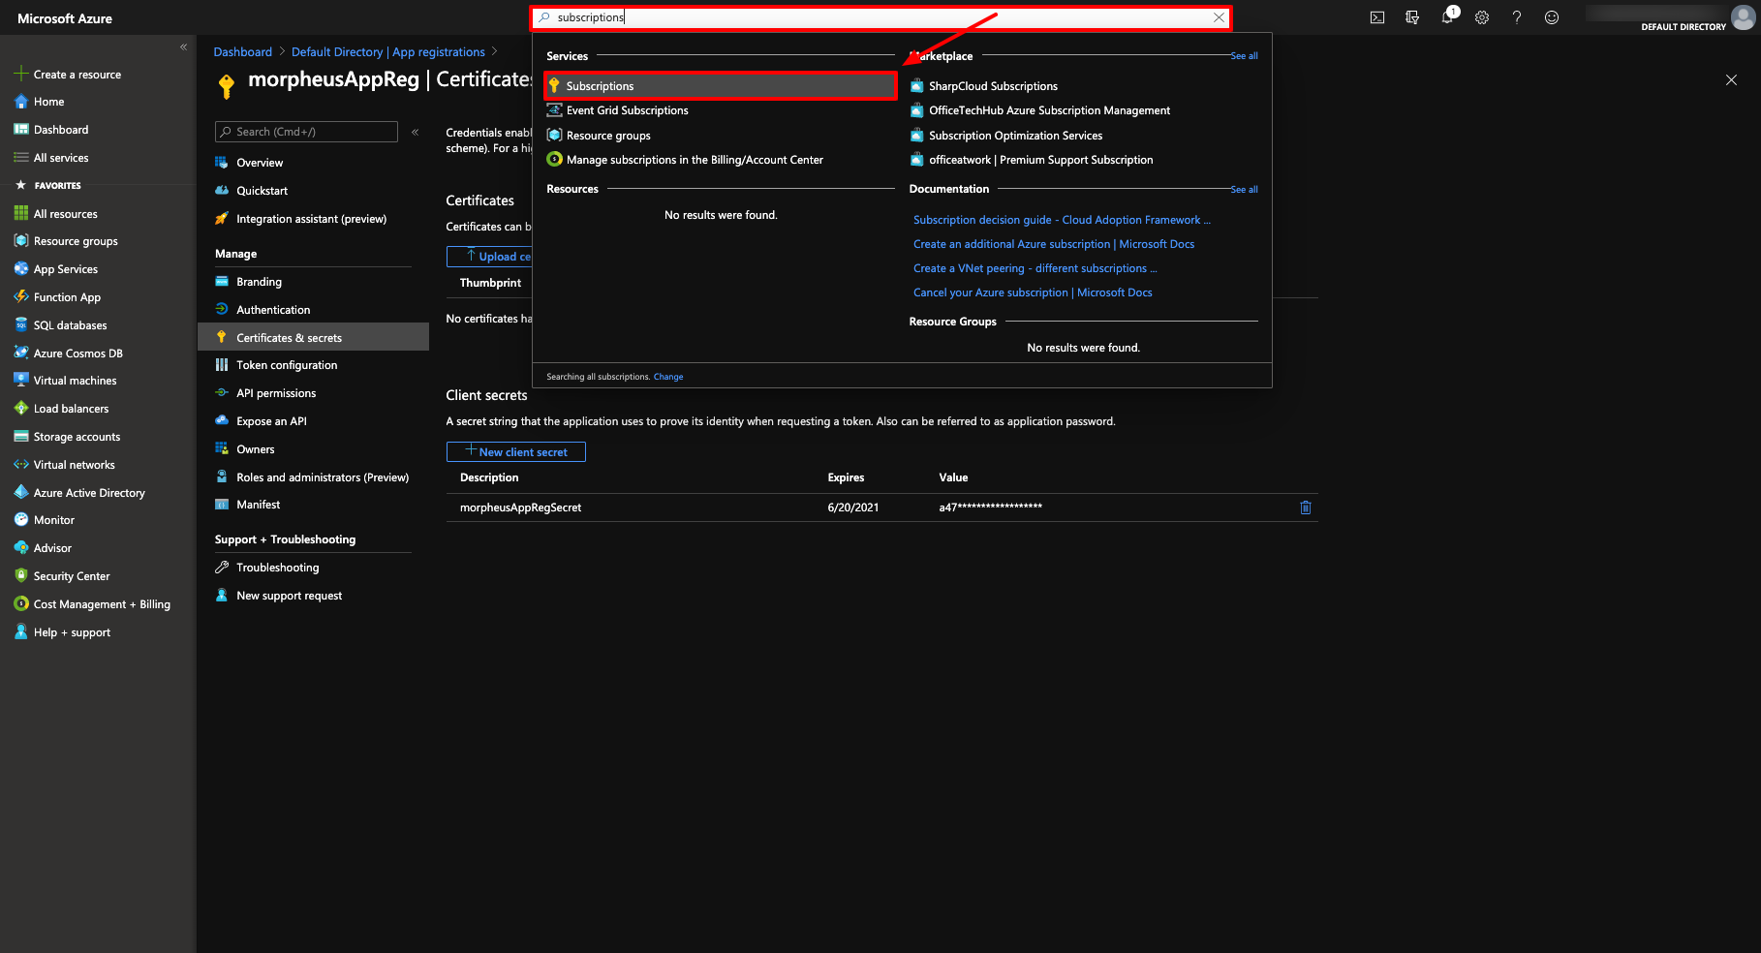
Task: Delete the morpheusAppRegSecret with the trash icon
Action: [1306, 507]
